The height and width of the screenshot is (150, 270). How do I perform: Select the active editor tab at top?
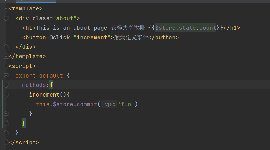pos(36,1)
